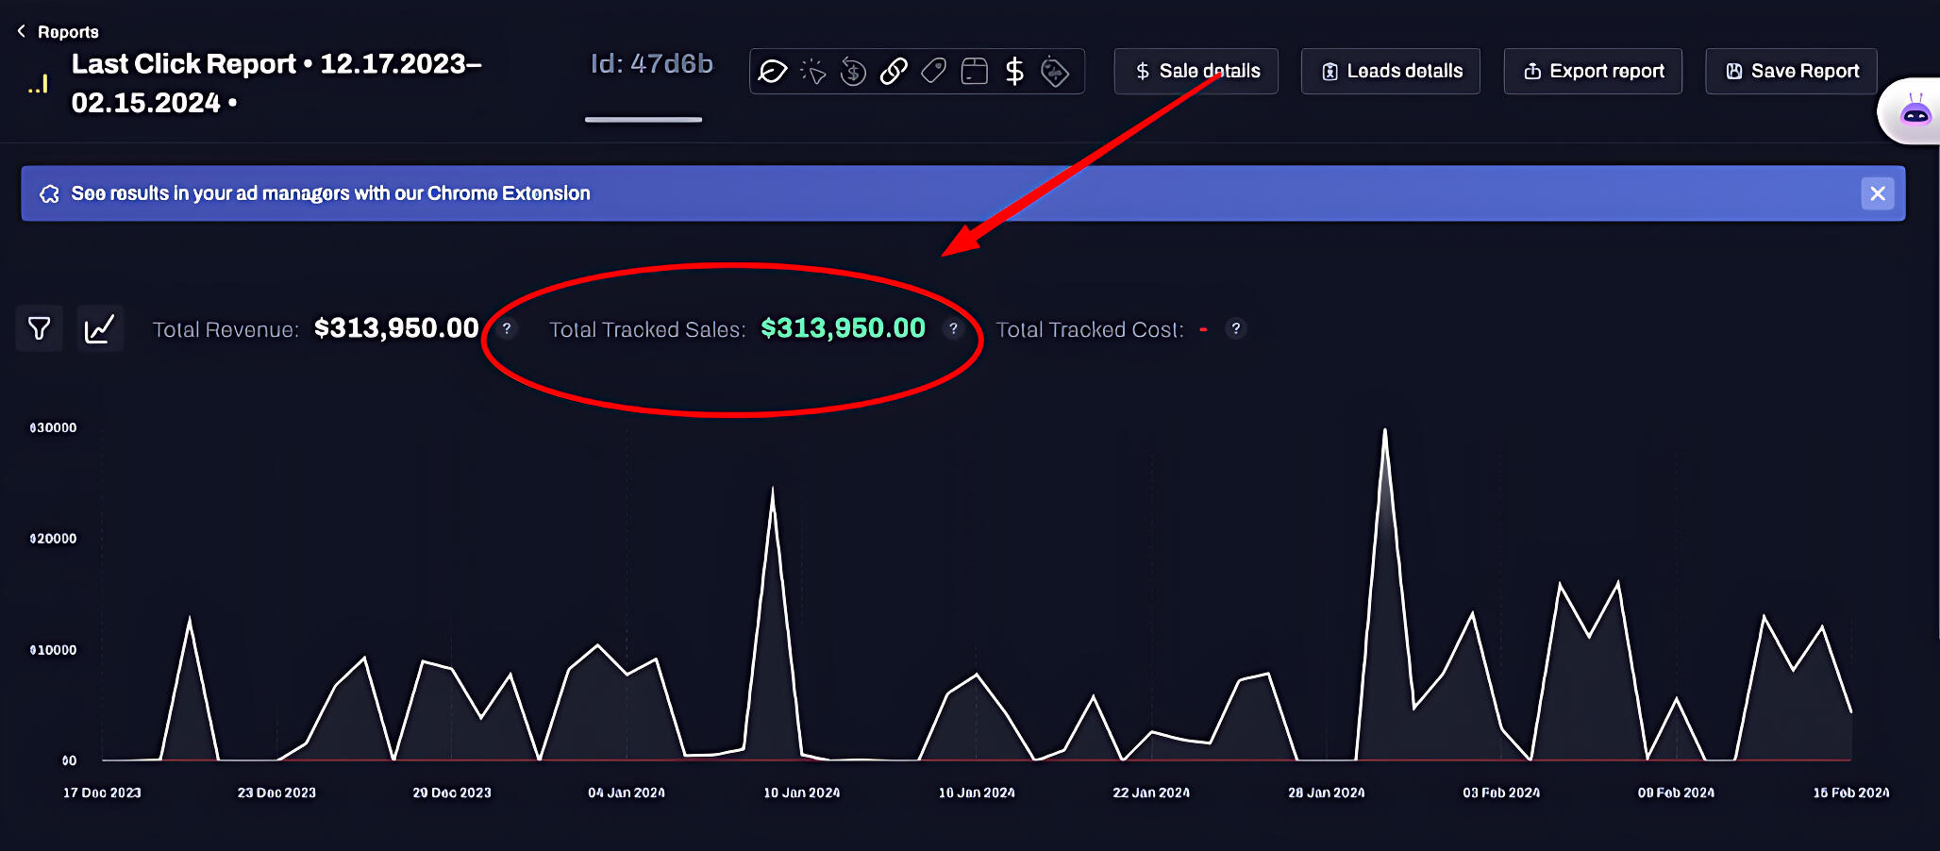
Task: Open the funnel filter options
Action: coord(40,328)
